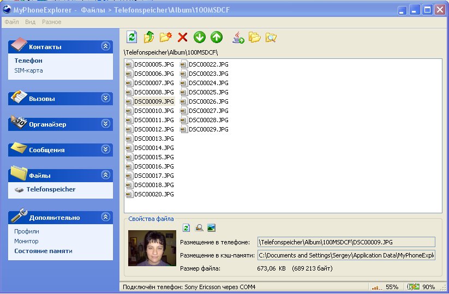The width and height of the screenshot is (449, 294).
Task: Select file DSC00012.JPG
Action: [150, 129]
